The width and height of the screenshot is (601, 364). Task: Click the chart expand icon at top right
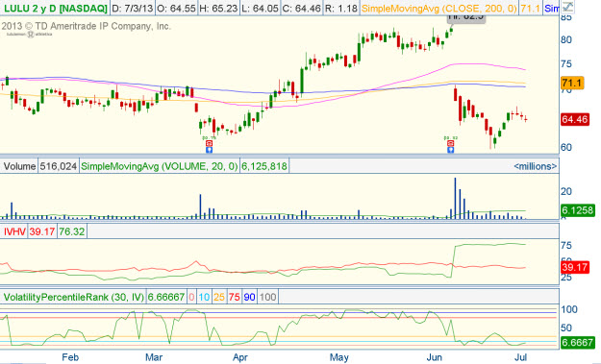pyautogui.click(x=567, y=8)
